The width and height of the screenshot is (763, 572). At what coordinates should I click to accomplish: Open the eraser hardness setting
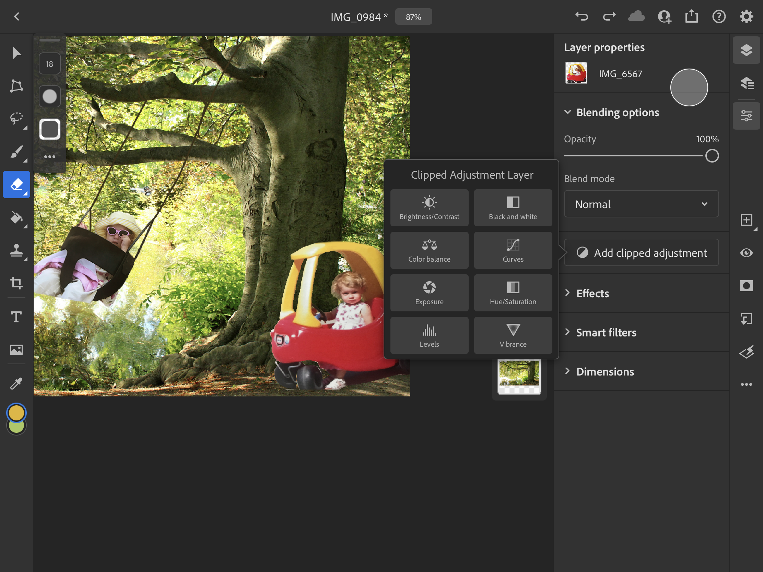(50, 97)
